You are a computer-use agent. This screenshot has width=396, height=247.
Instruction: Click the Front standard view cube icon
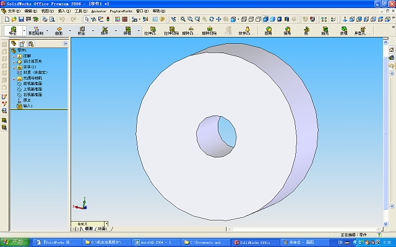[352, 19]
